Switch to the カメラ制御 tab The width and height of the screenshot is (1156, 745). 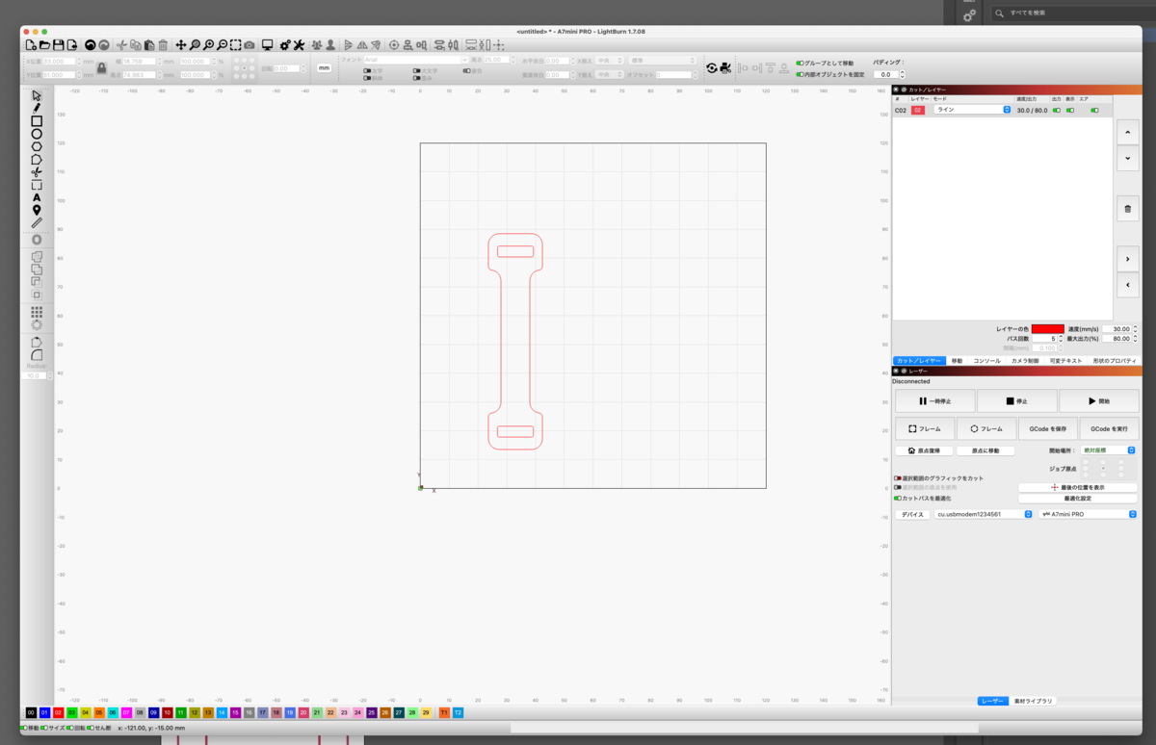point(1025,360)
